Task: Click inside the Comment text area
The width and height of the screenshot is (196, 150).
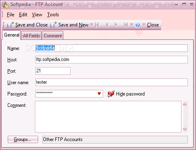Action: click(x=108, y=117)
